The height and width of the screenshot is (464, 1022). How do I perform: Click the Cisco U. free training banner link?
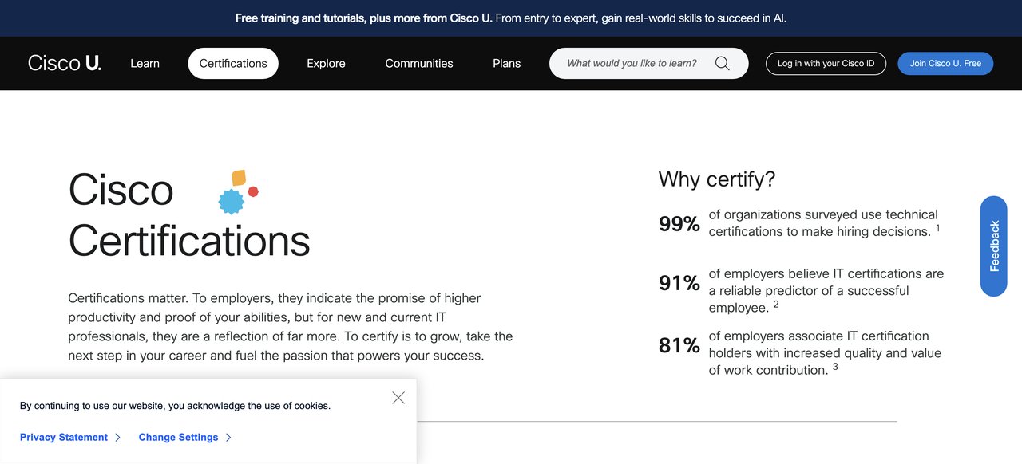click(x=363, y=18)
